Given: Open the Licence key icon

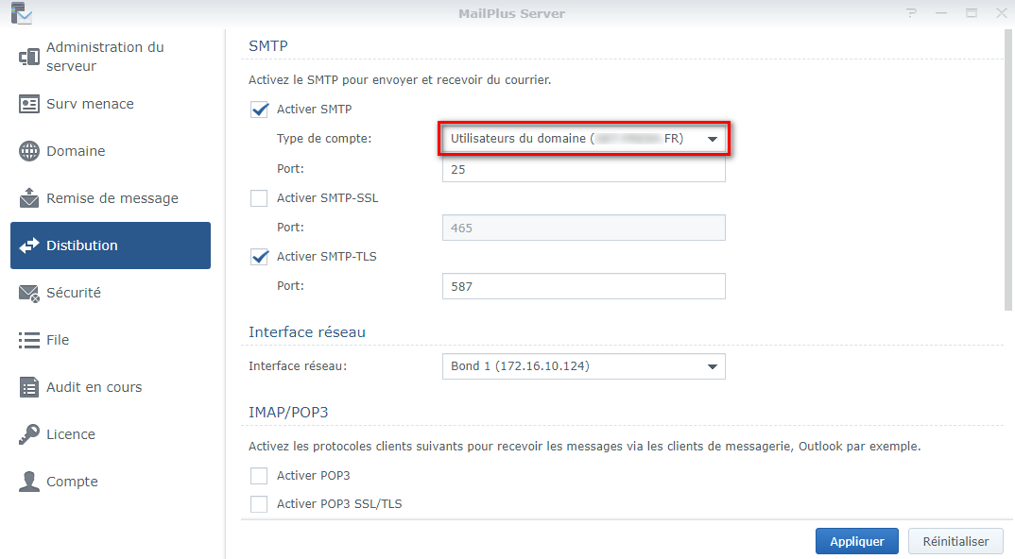Looking at the screenshot, I should point(28,434).
